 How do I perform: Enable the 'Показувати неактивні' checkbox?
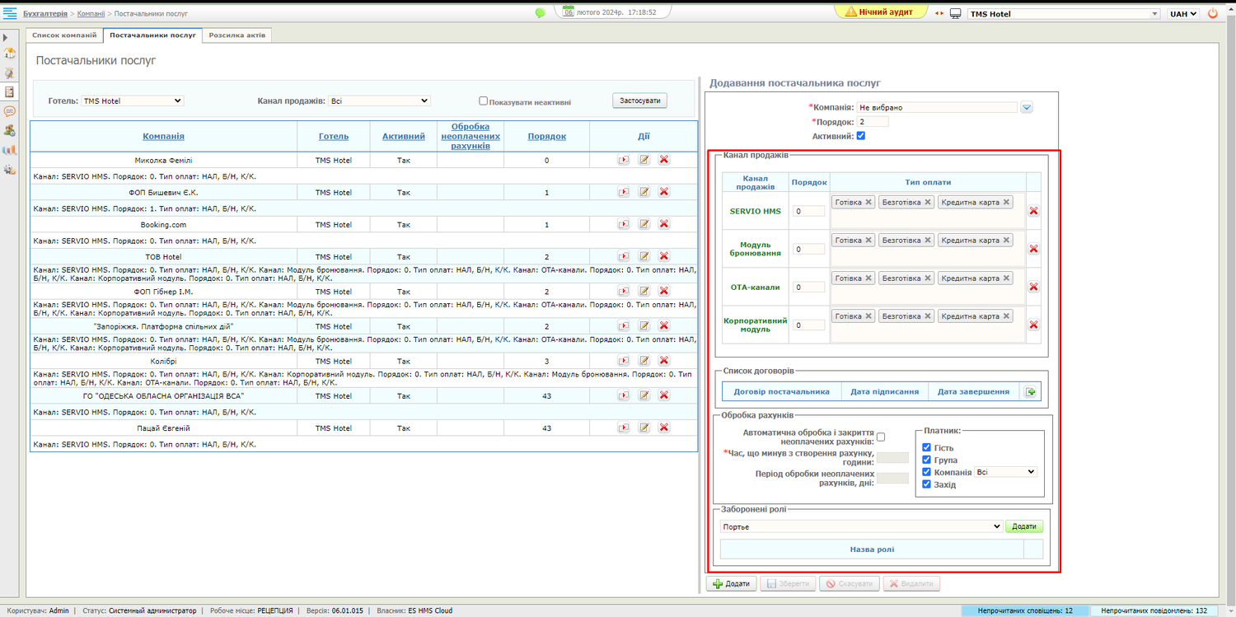point(484,101)
